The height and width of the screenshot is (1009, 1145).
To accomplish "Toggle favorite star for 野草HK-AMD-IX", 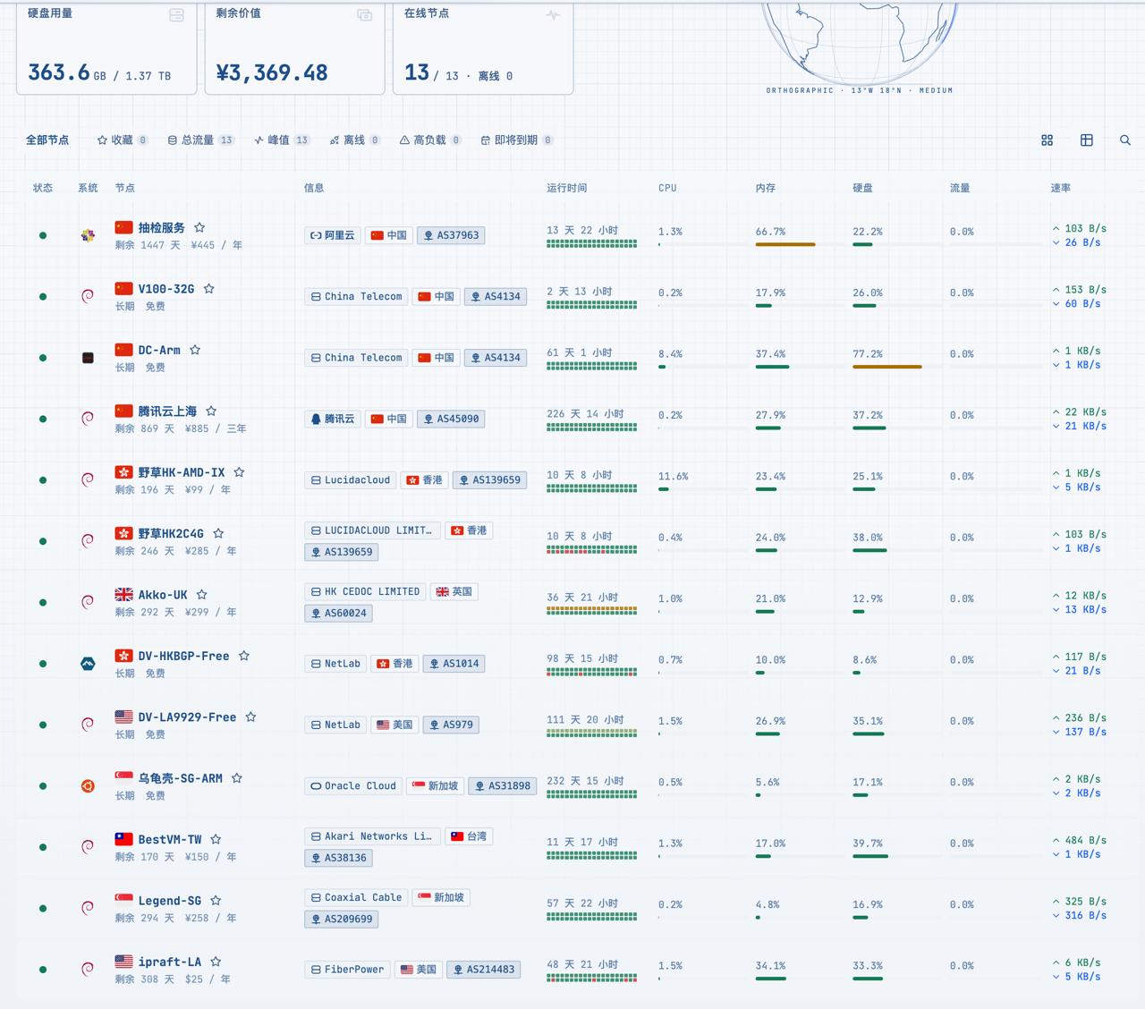I will (239, 472).
